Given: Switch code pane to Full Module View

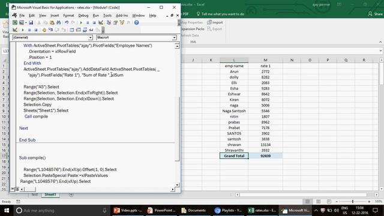Looking at the screenshot, I should coord(17,189).
